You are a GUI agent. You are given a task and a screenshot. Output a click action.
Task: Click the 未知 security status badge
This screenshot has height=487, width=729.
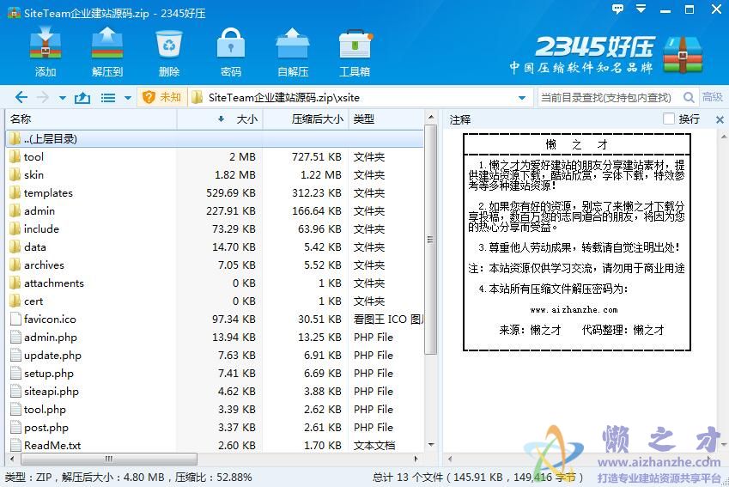coord(161,97)
